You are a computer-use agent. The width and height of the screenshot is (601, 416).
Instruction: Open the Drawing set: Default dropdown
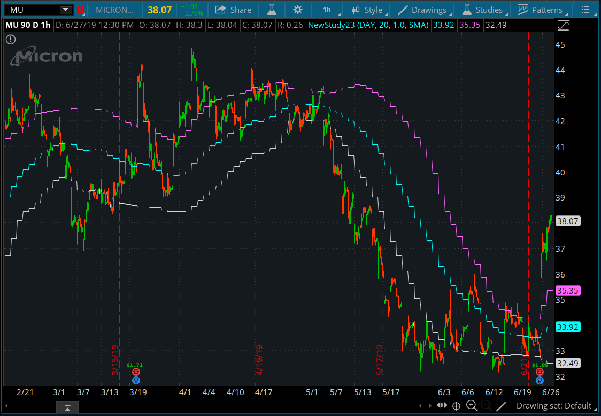(557, 406)
